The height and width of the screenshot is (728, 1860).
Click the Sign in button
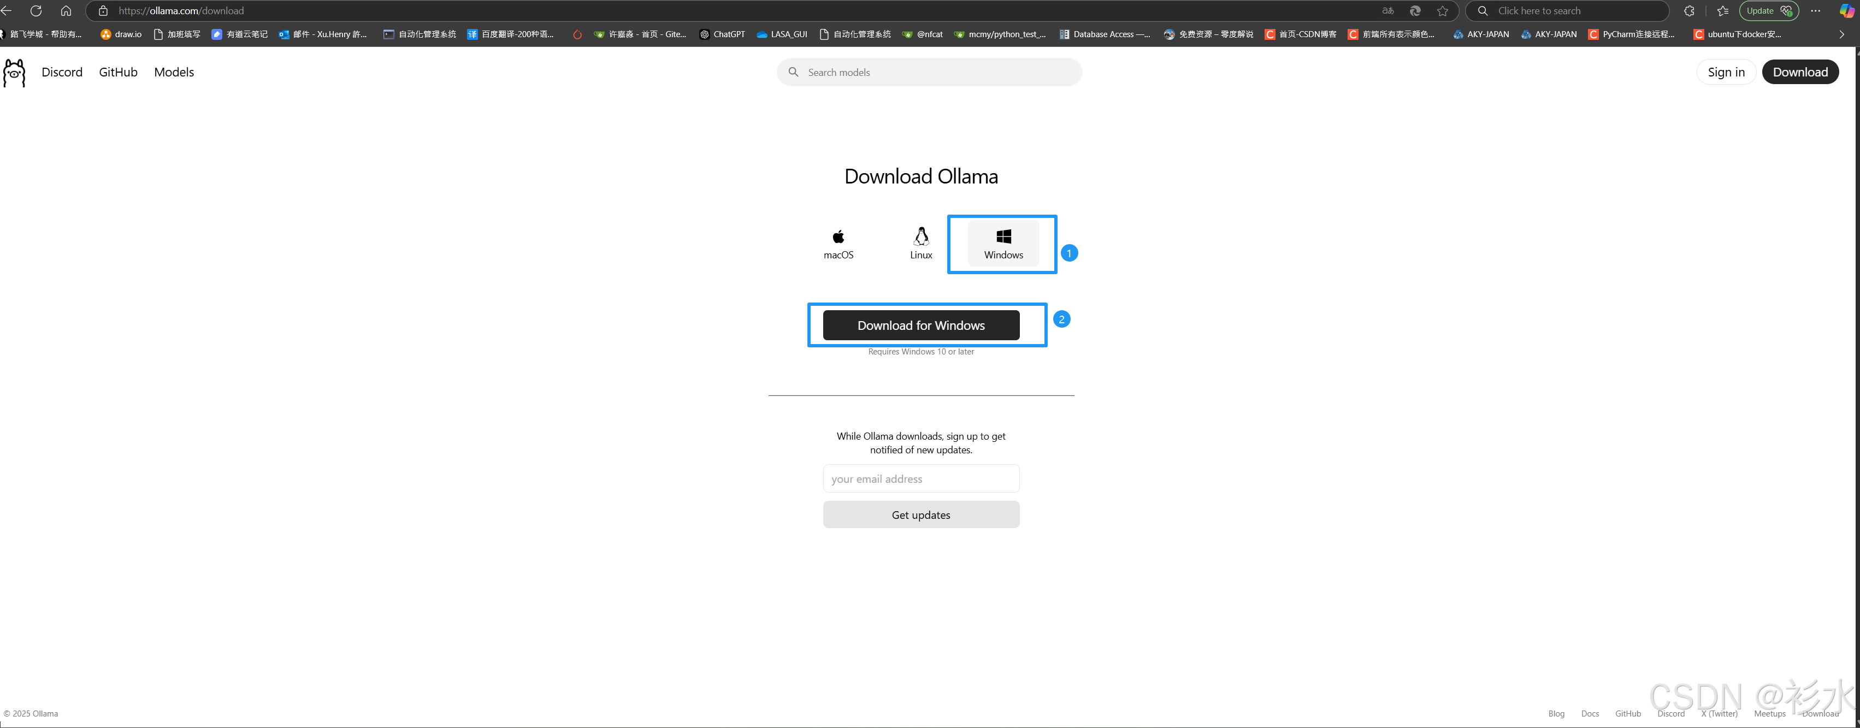[x=1726, y=72]
